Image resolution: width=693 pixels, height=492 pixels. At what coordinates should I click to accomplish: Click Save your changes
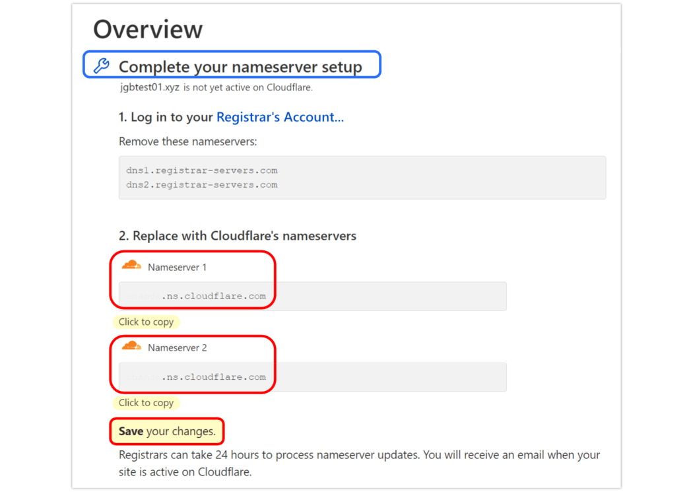point(166,431)
